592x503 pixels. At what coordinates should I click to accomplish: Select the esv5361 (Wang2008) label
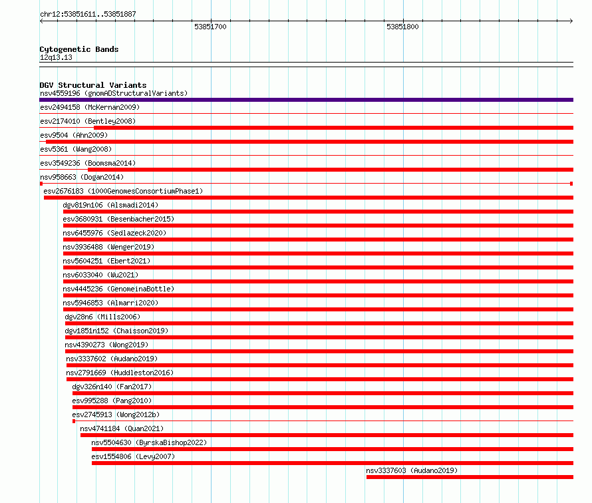pos(76,149)
